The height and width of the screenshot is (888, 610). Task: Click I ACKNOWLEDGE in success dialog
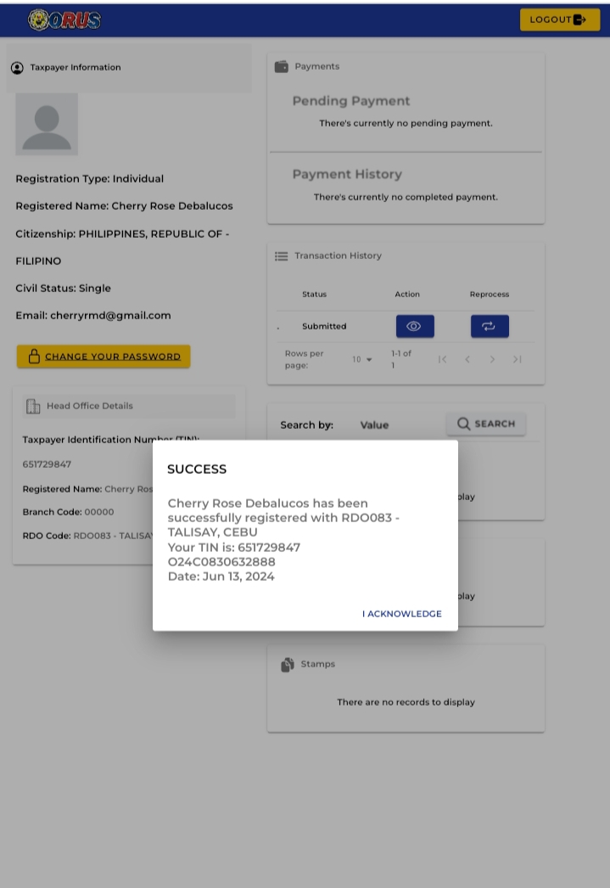coord(401,614)
